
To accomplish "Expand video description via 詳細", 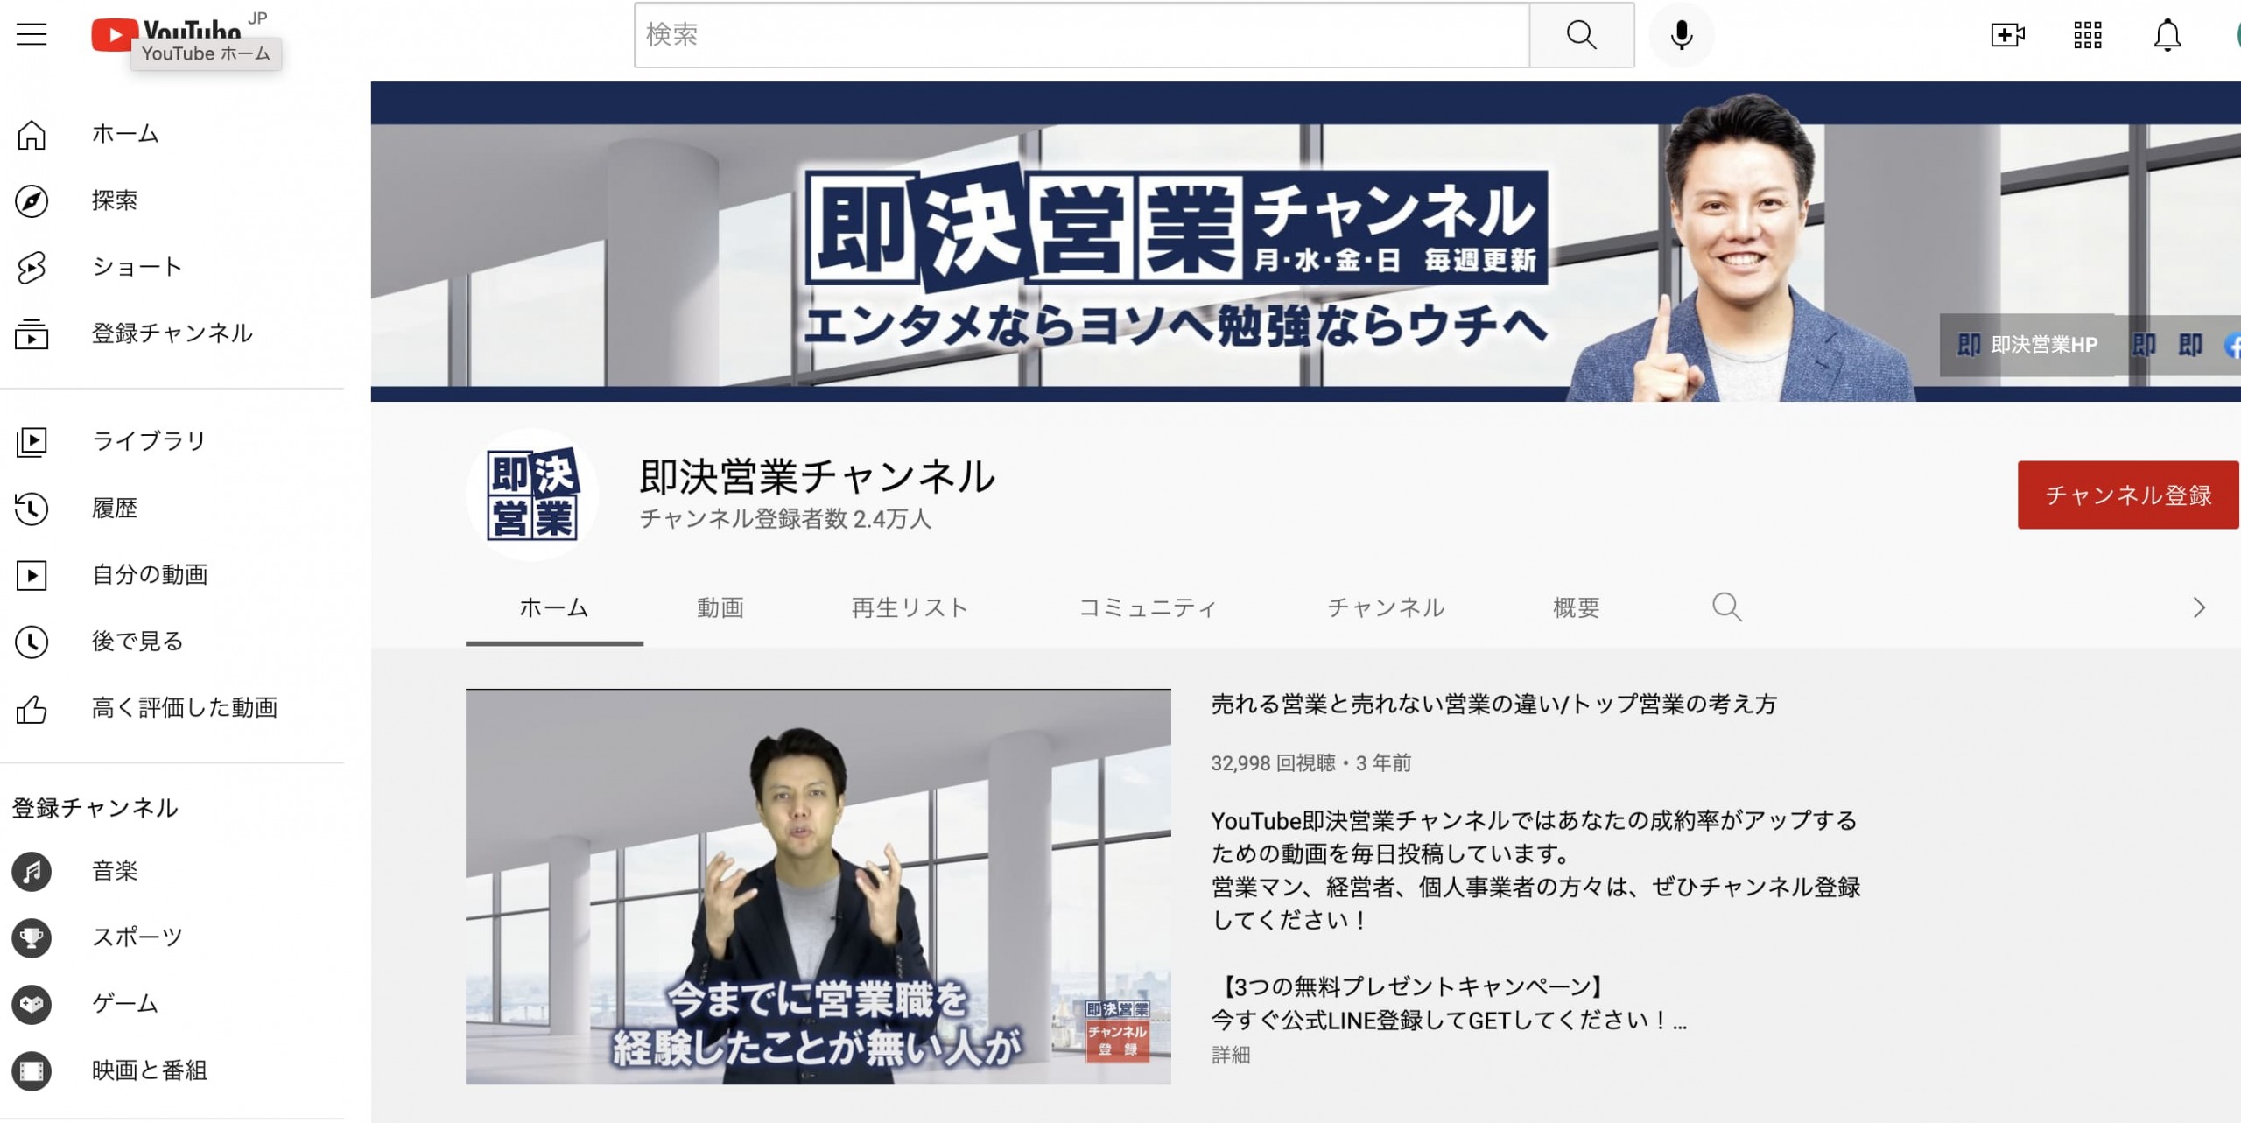I will 1230,1056.
